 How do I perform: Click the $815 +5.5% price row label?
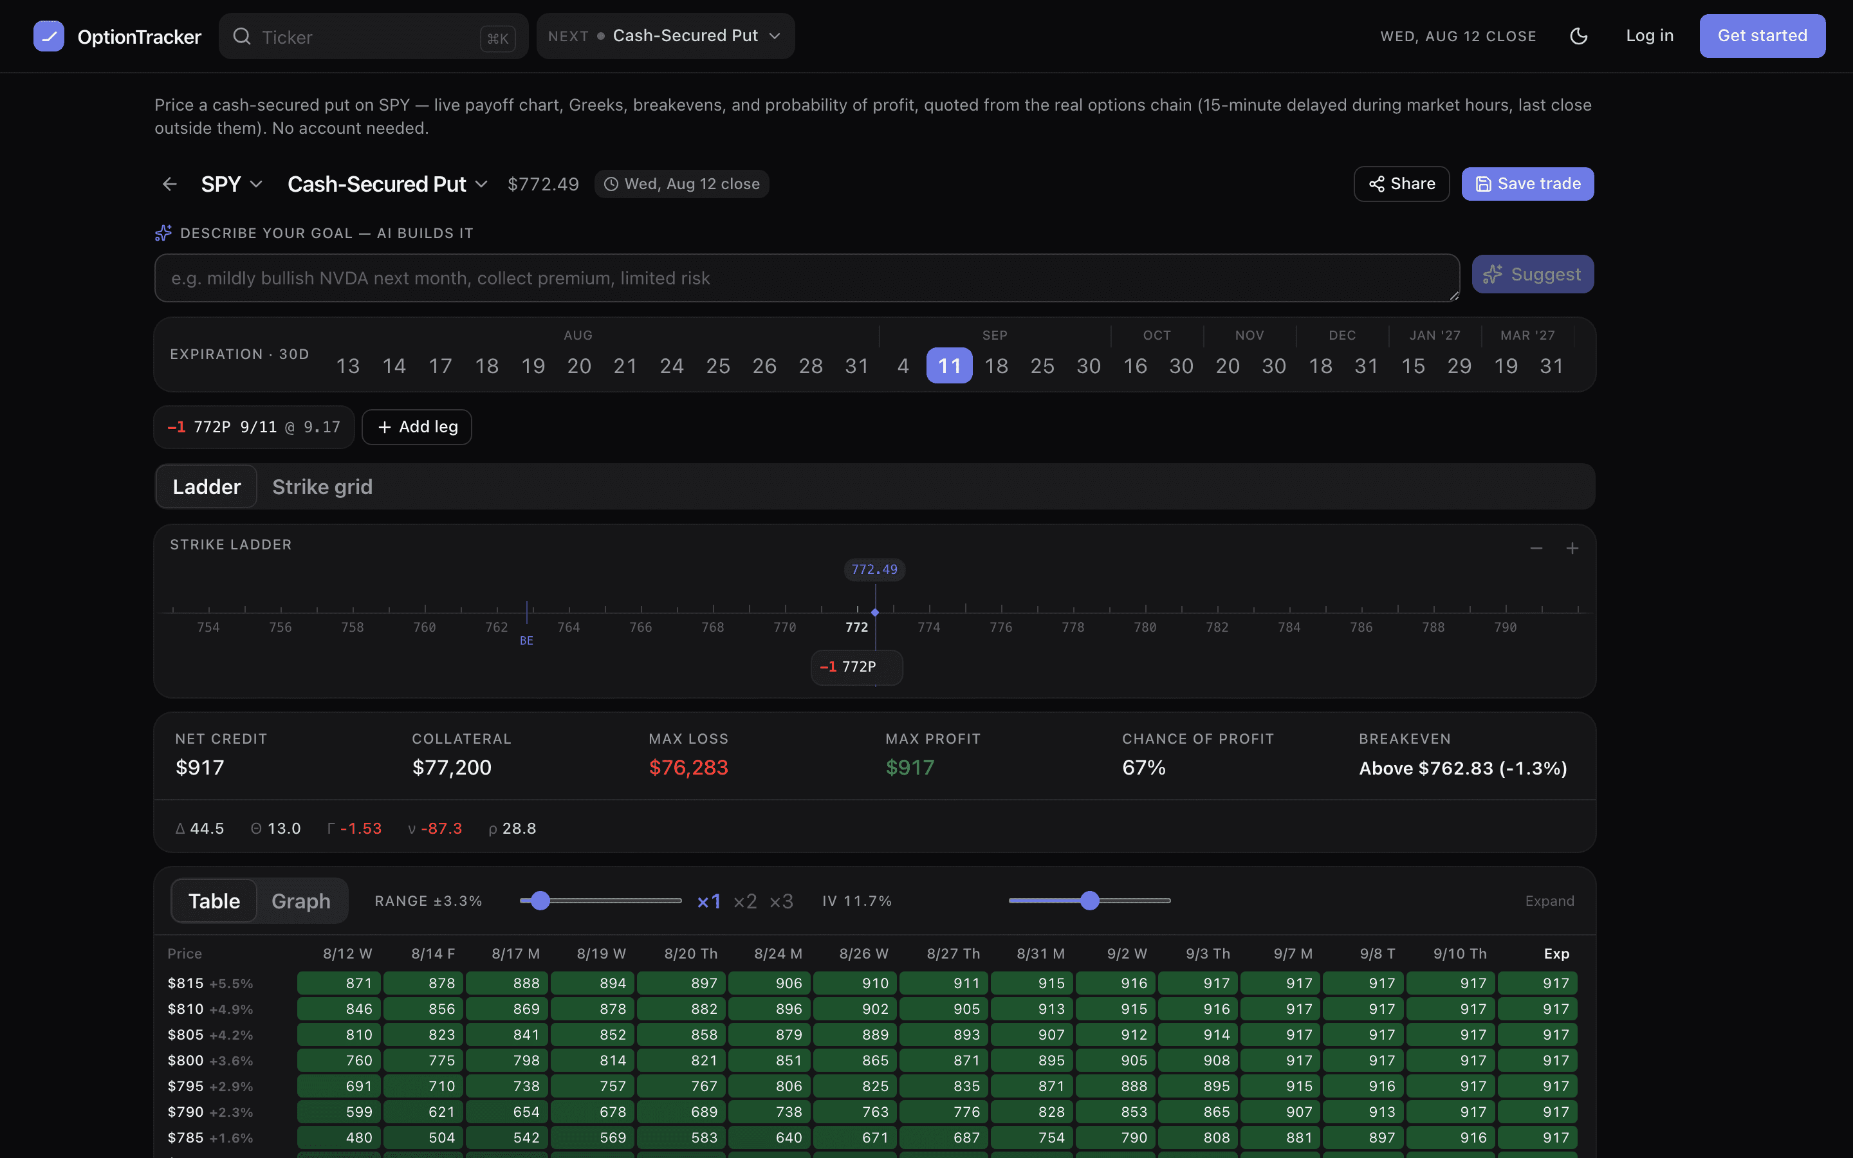pos(210,984)
